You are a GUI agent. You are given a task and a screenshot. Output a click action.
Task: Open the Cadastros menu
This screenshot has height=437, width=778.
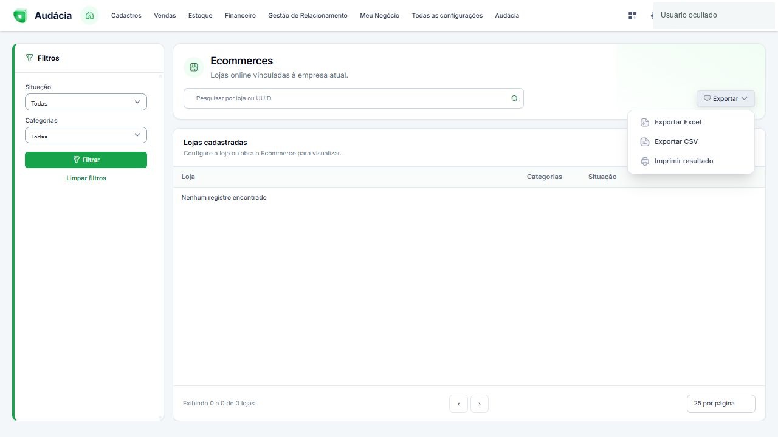tap(126, 16)
